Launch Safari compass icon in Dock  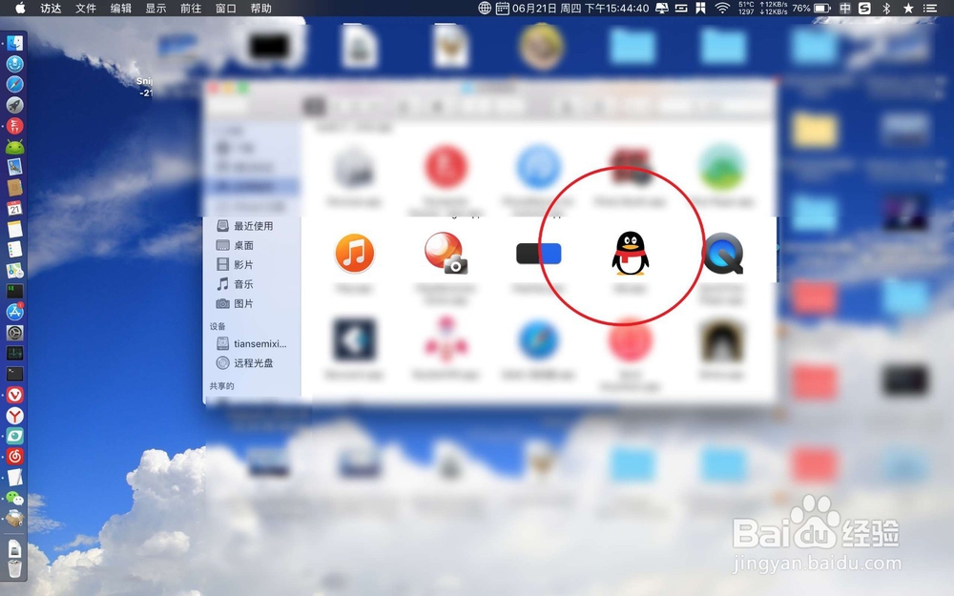coord(14,84)
